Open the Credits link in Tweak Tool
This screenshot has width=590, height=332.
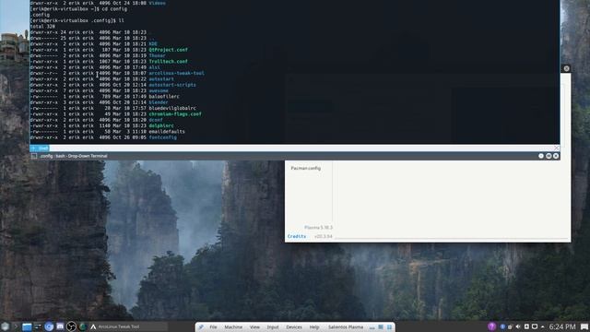pos(297,236)
